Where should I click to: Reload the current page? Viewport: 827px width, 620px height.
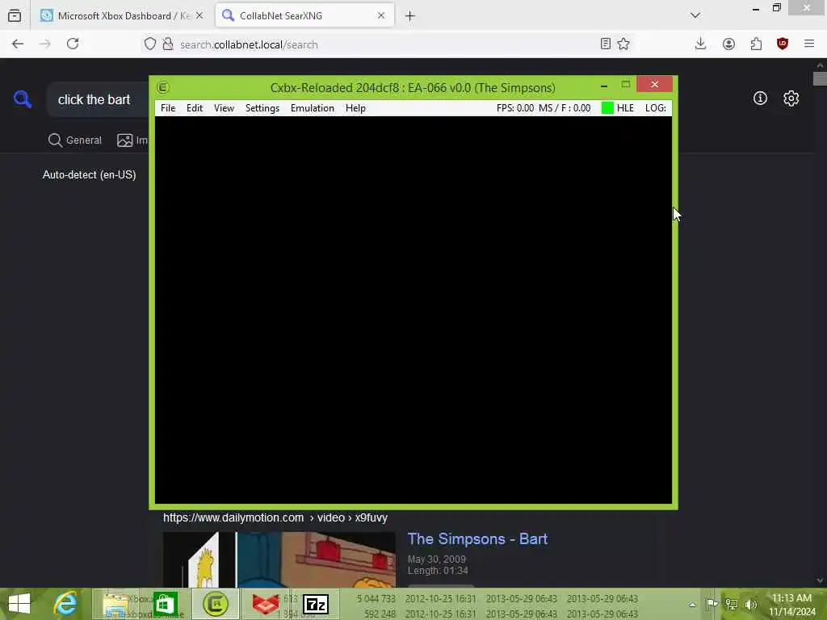click(73, 44)
